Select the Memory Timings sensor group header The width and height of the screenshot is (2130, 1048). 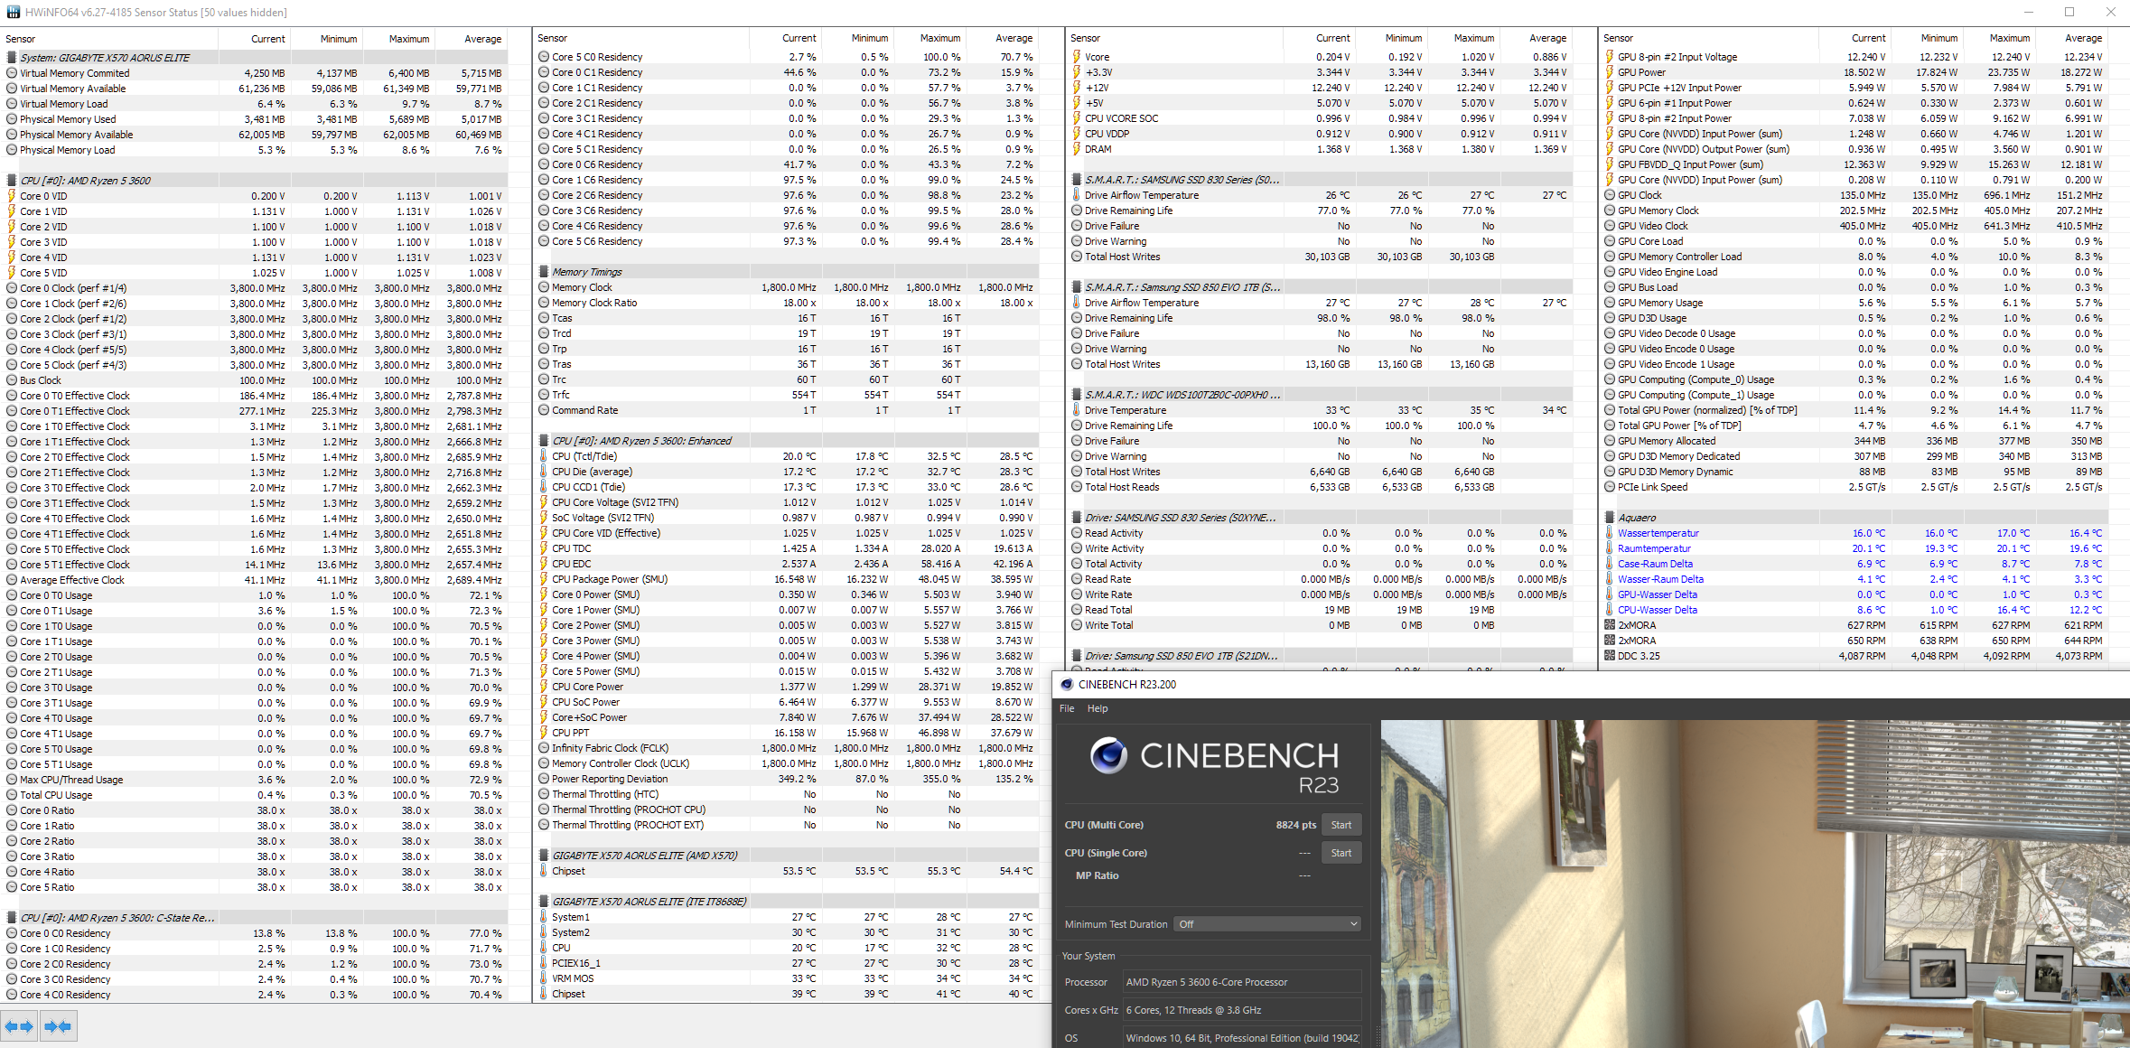click(587, 272)
